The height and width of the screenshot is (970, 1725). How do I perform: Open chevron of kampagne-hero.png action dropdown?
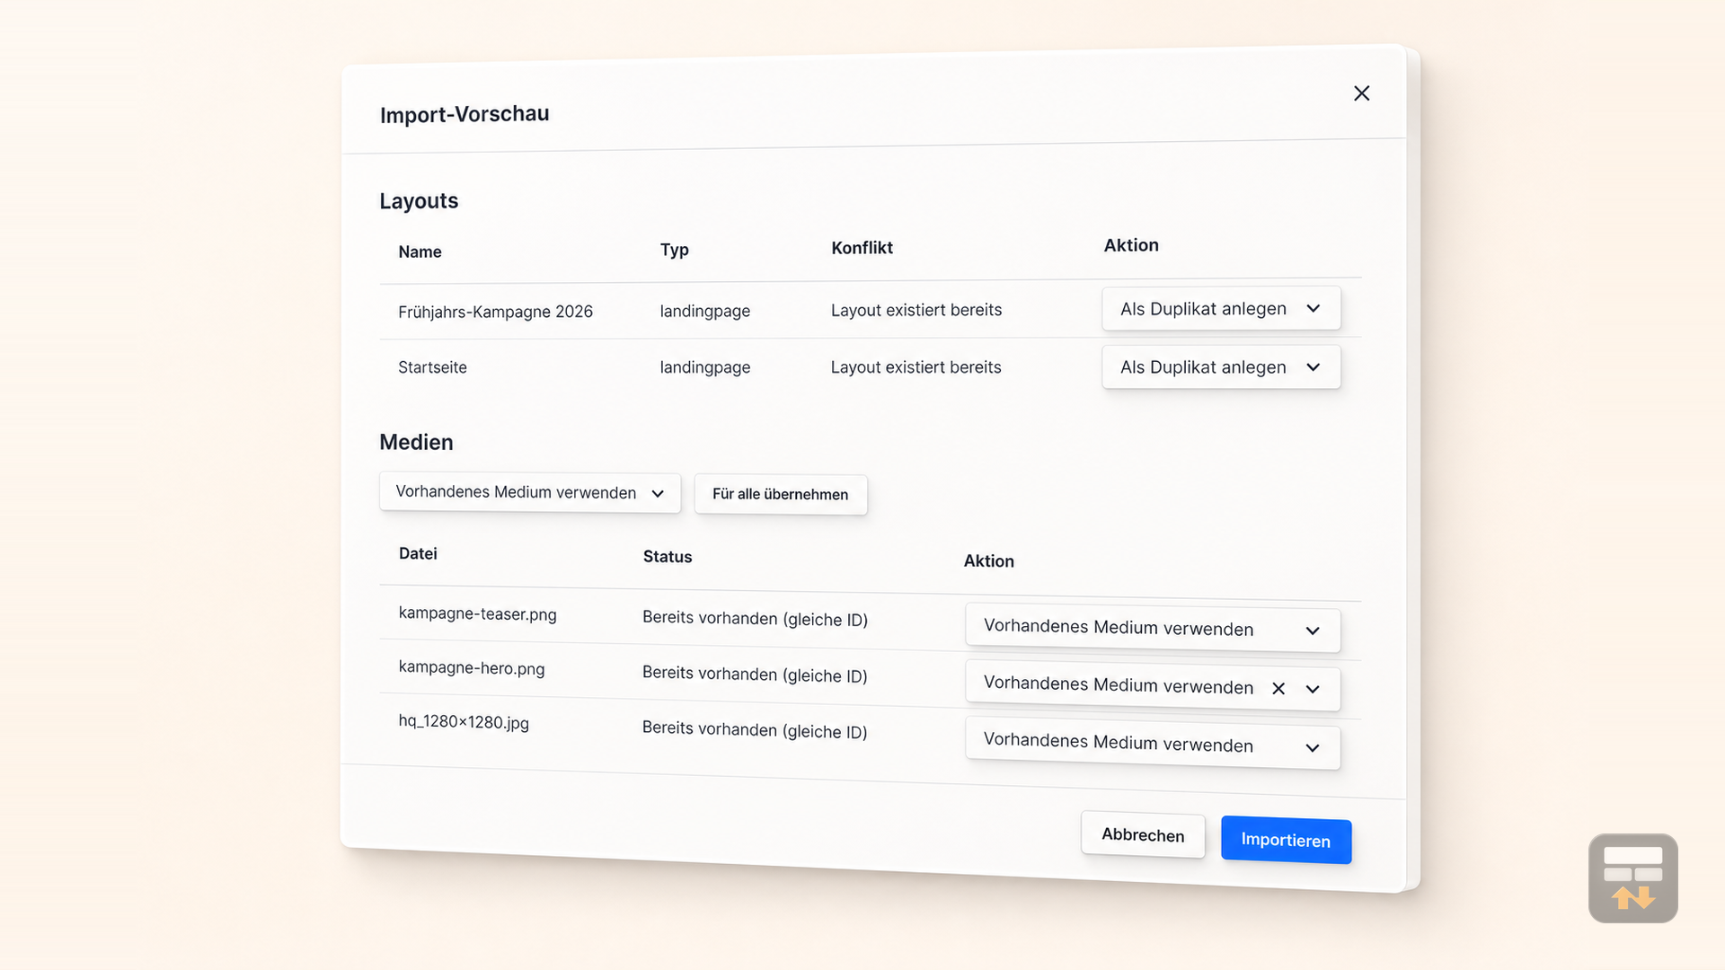(1313, 690)
